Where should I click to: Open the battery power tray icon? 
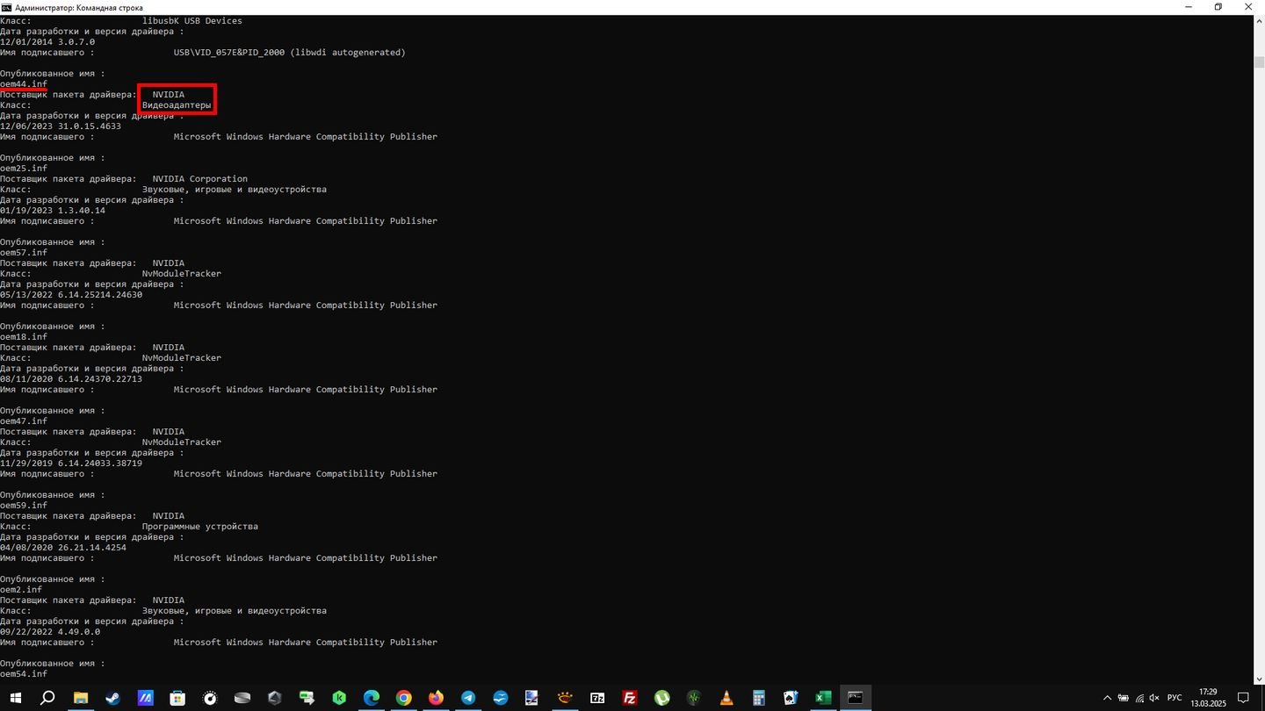pos(1124,698)
